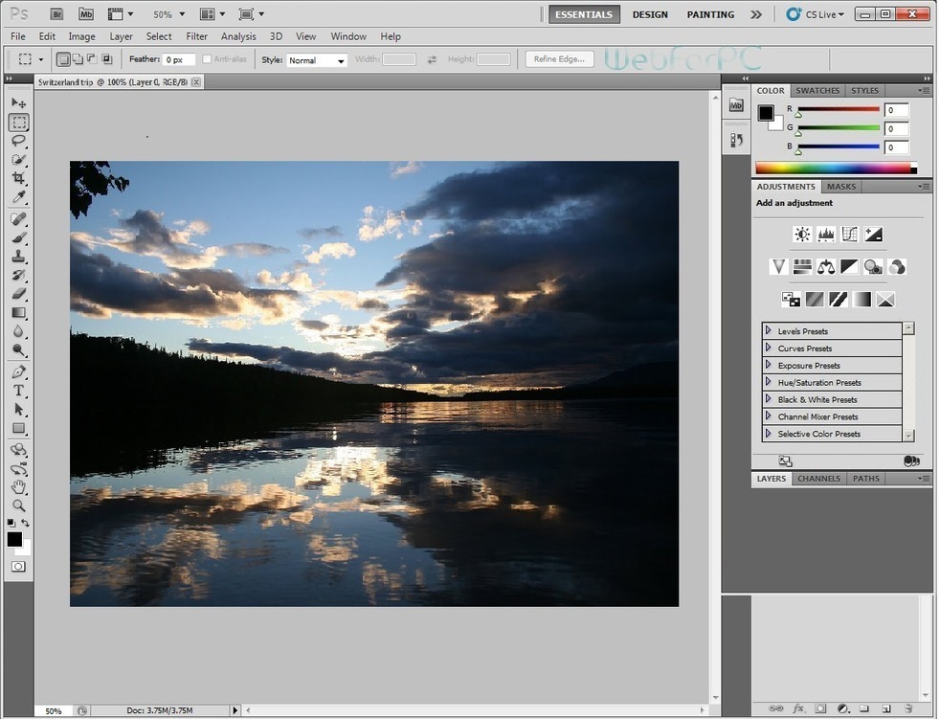Switch to the Channels tab
This screenshot has width=940, height=719.
click(x=818, y=479)
